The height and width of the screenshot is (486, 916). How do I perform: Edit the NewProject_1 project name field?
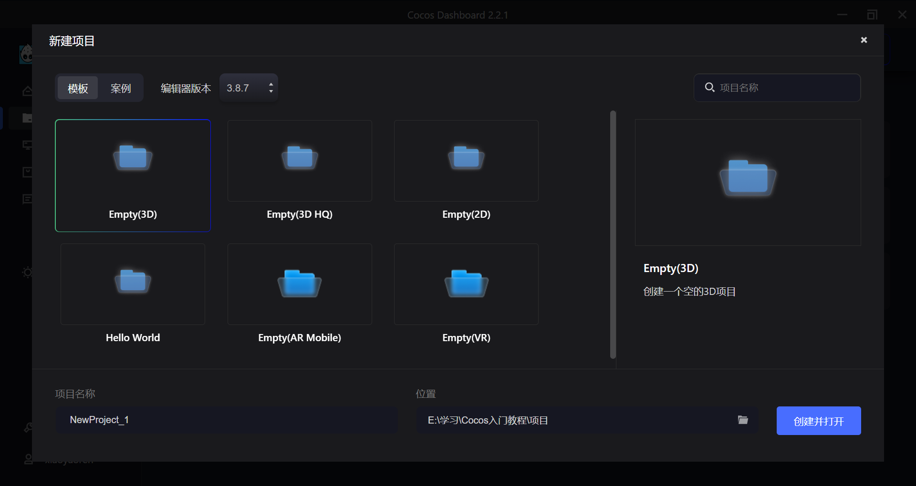click(227, 420)
